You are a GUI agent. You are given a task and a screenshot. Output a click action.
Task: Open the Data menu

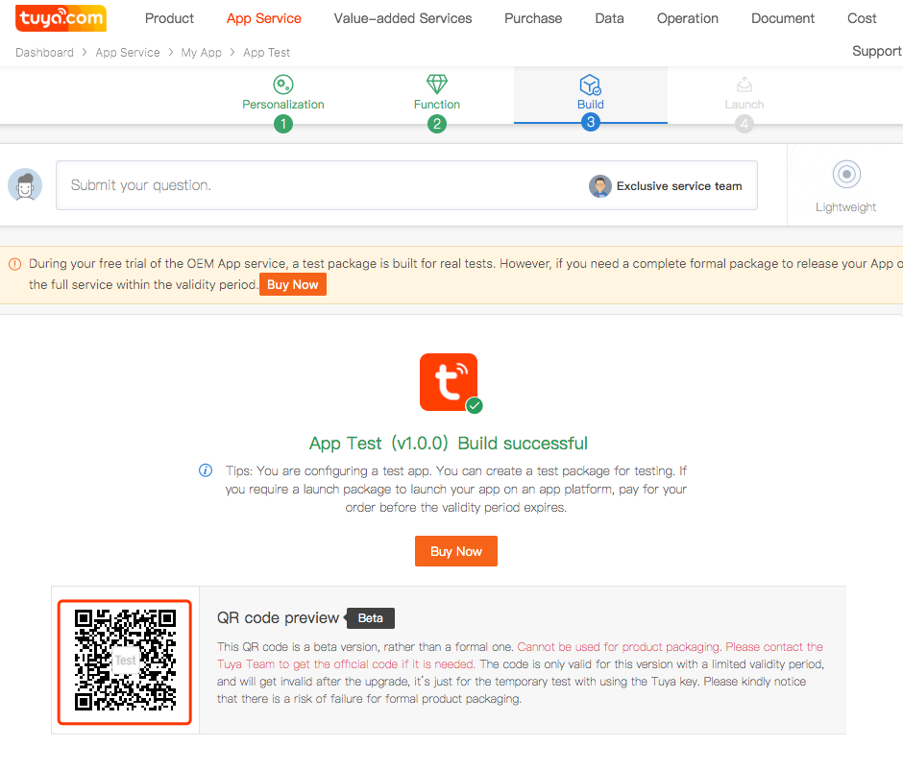tap(609, 18)
